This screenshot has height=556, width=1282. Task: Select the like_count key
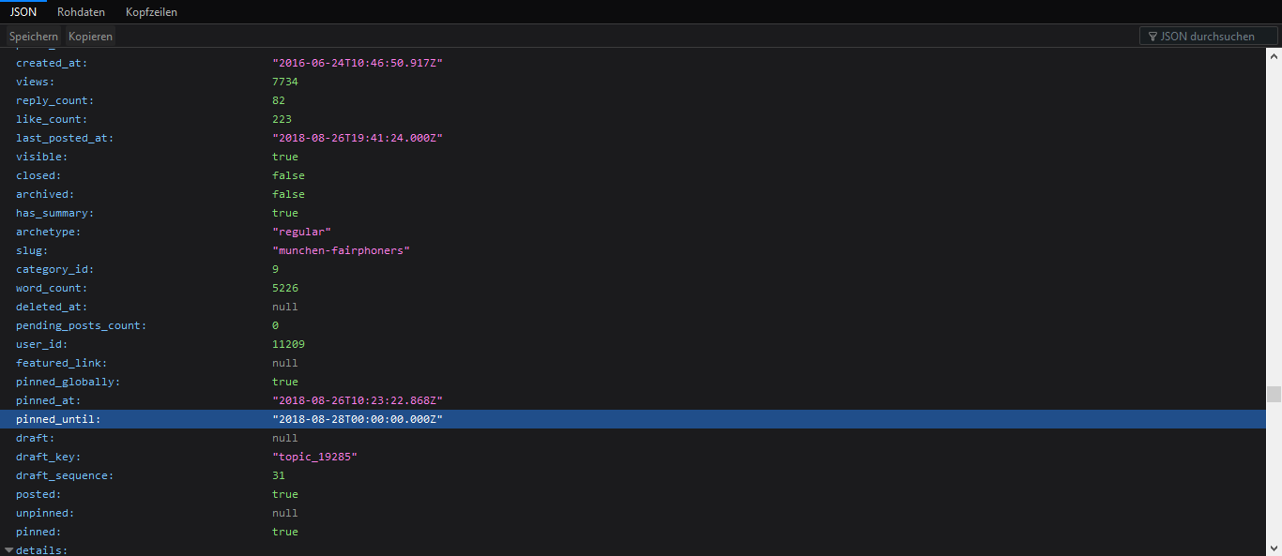click(x=52, y=119)
